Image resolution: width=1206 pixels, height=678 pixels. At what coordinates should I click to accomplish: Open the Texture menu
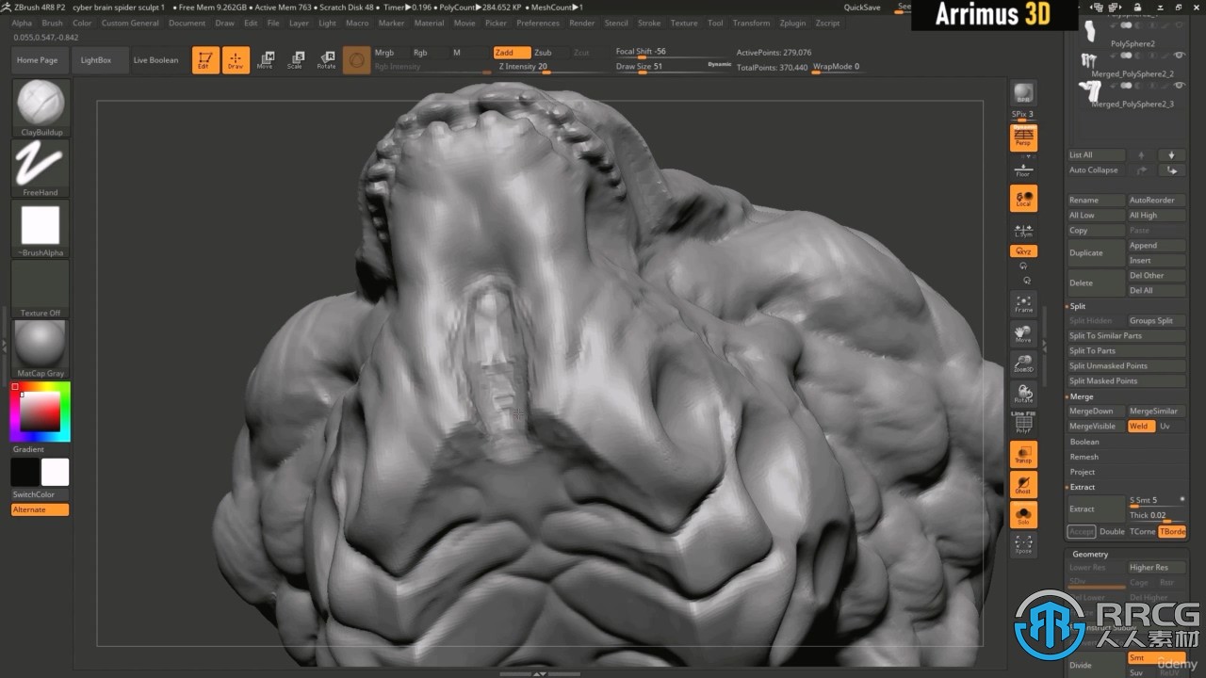[x=684, y=23]
